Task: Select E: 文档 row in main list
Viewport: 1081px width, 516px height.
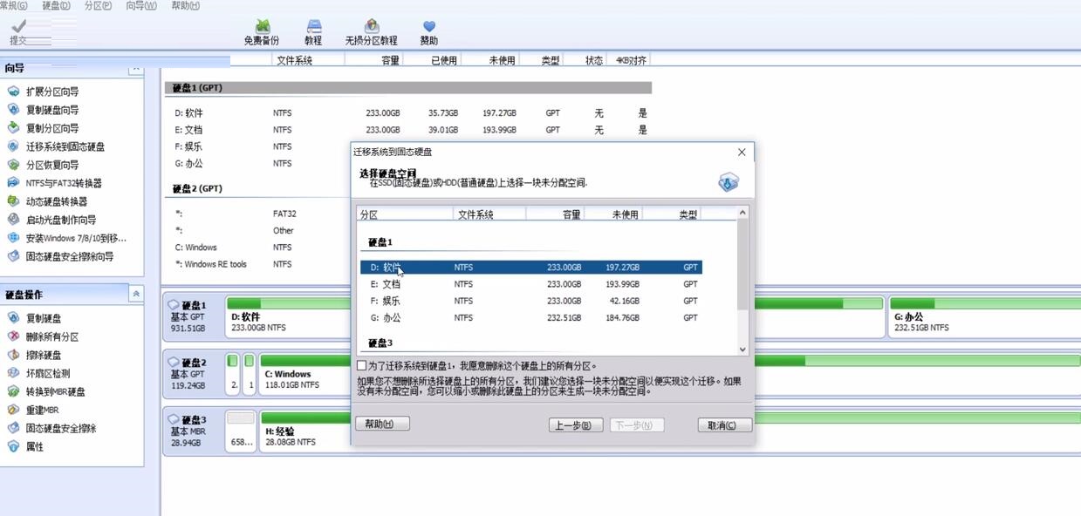Action: point(408,130)
